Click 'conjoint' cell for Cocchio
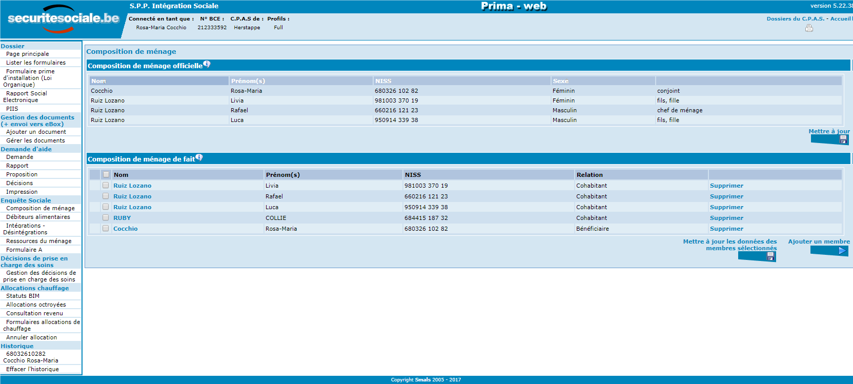This screenshot has height=384, width=853. pyautogui.click(x=668, y=91)
